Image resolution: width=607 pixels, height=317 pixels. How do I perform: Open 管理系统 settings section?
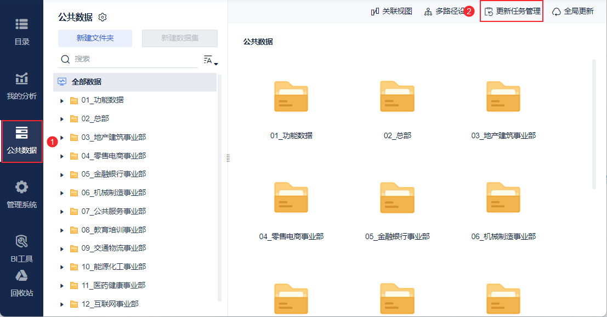[x=22, y=195]
